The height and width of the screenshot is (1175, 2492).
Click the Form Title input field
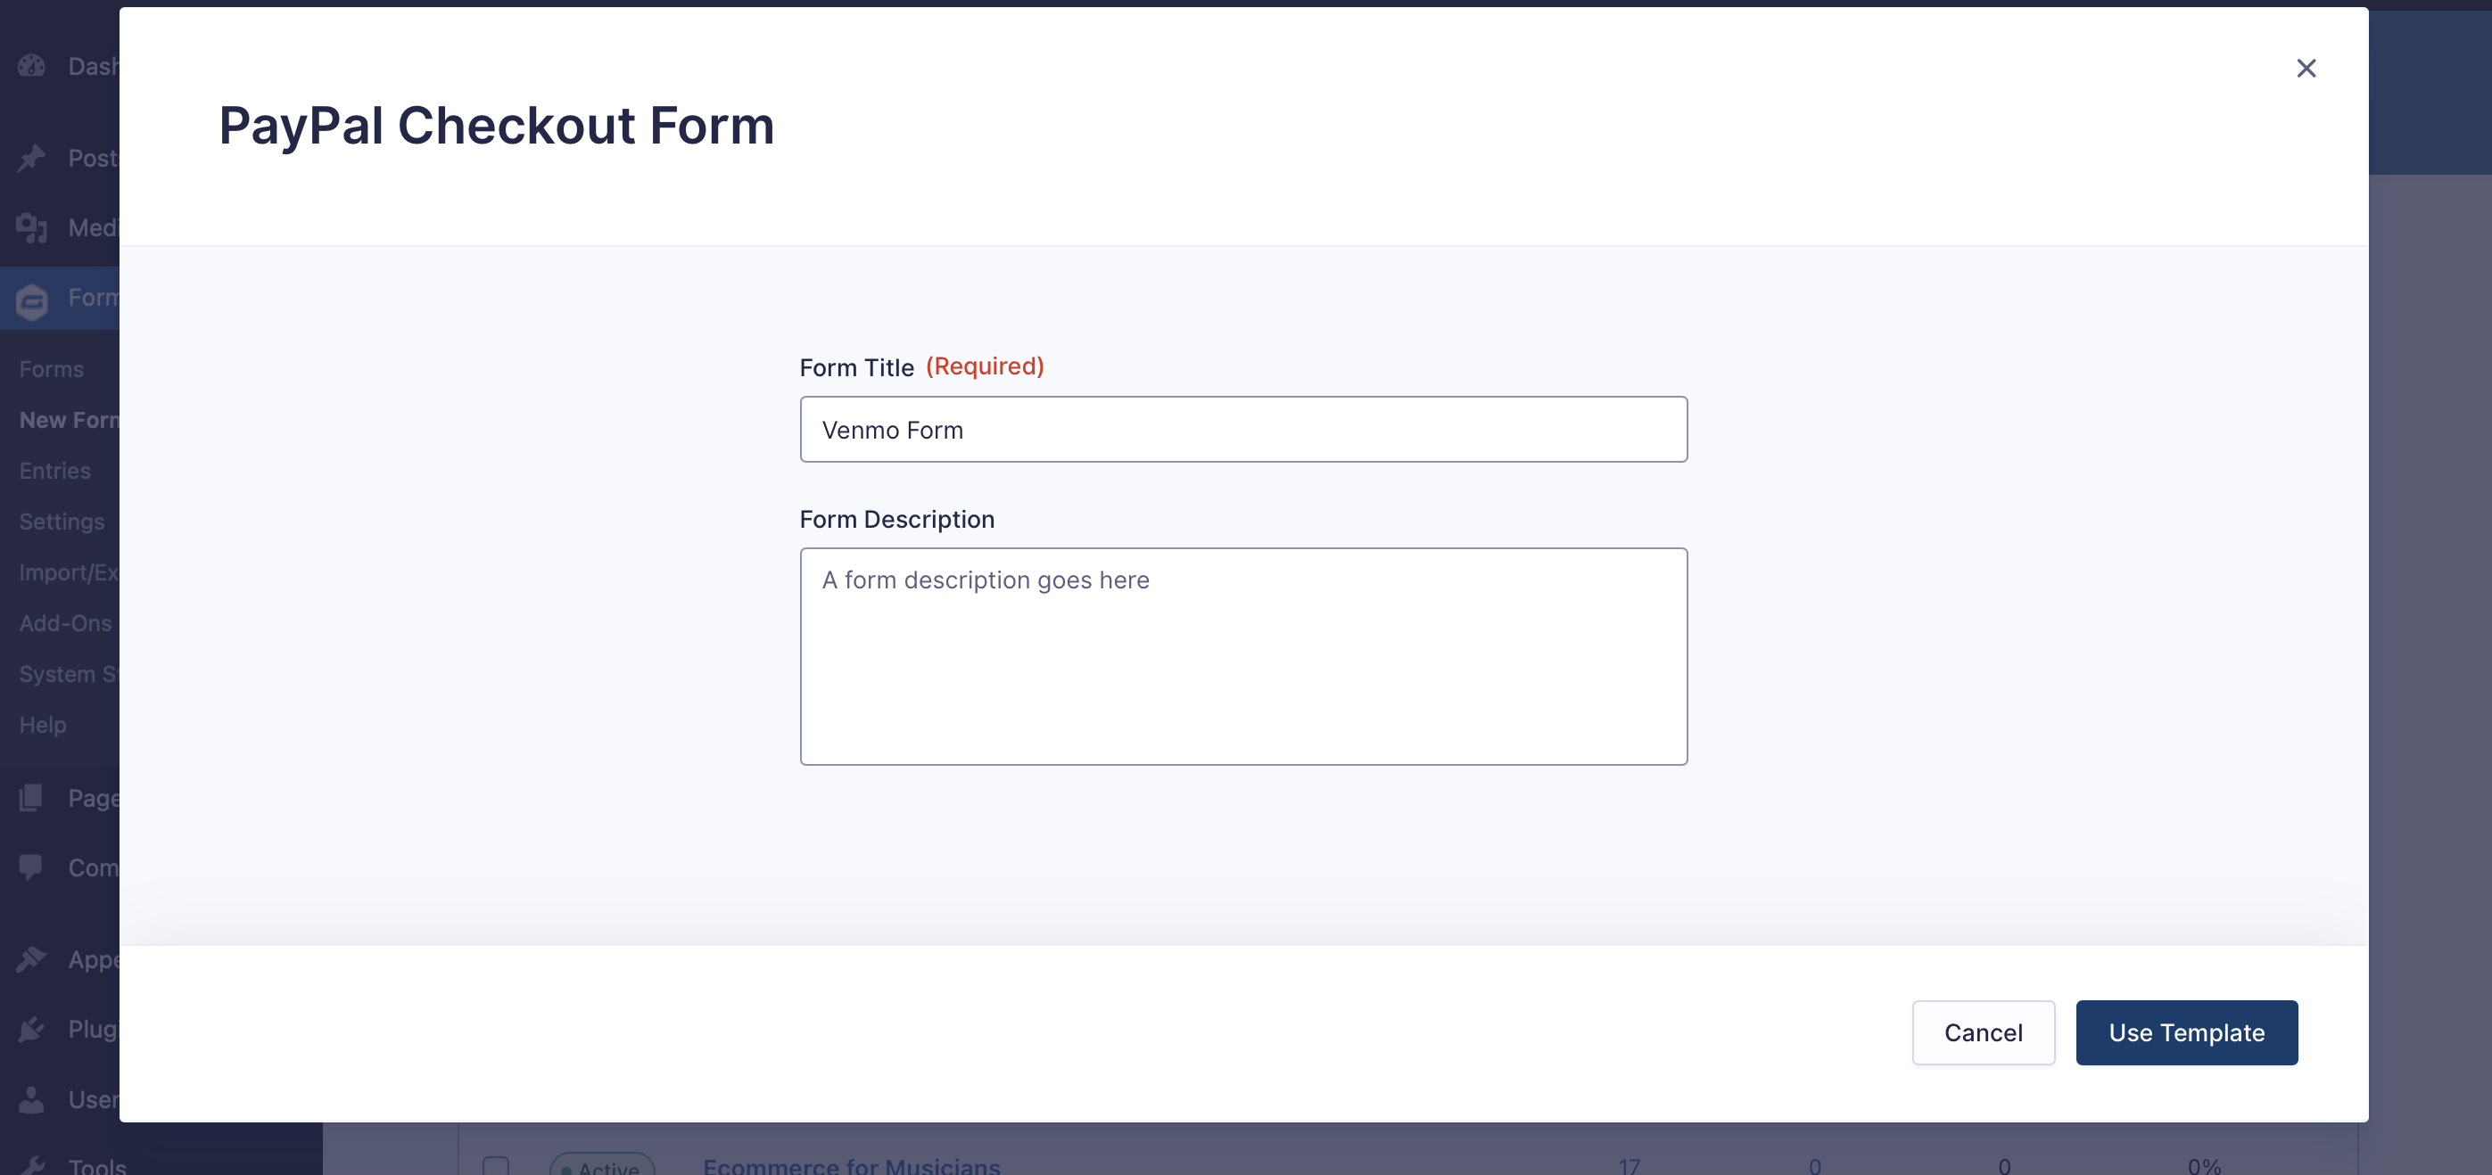1243,430
